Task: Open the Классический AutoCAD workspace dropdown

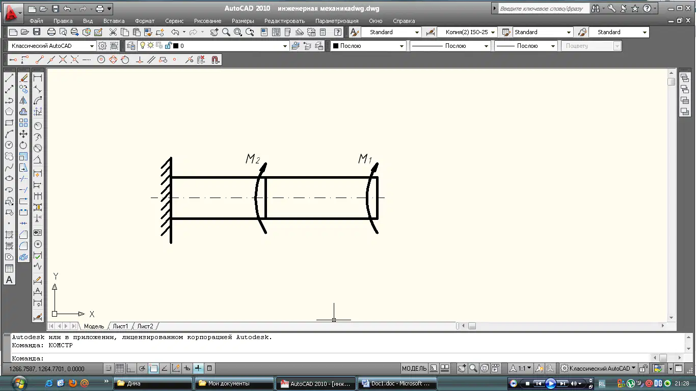Action: (52, 46)
